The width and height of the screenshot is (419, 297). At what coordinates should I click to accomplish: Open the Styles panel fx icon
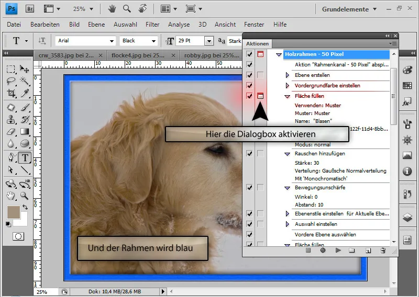407,102
